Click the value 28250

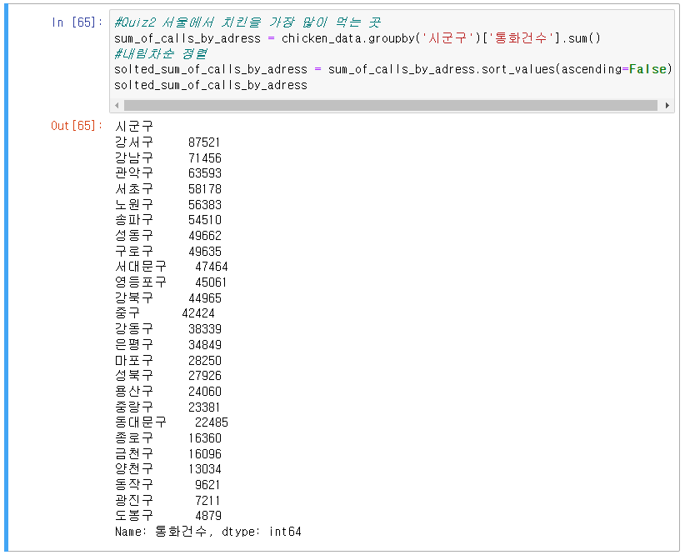click(x=205, y=361)
